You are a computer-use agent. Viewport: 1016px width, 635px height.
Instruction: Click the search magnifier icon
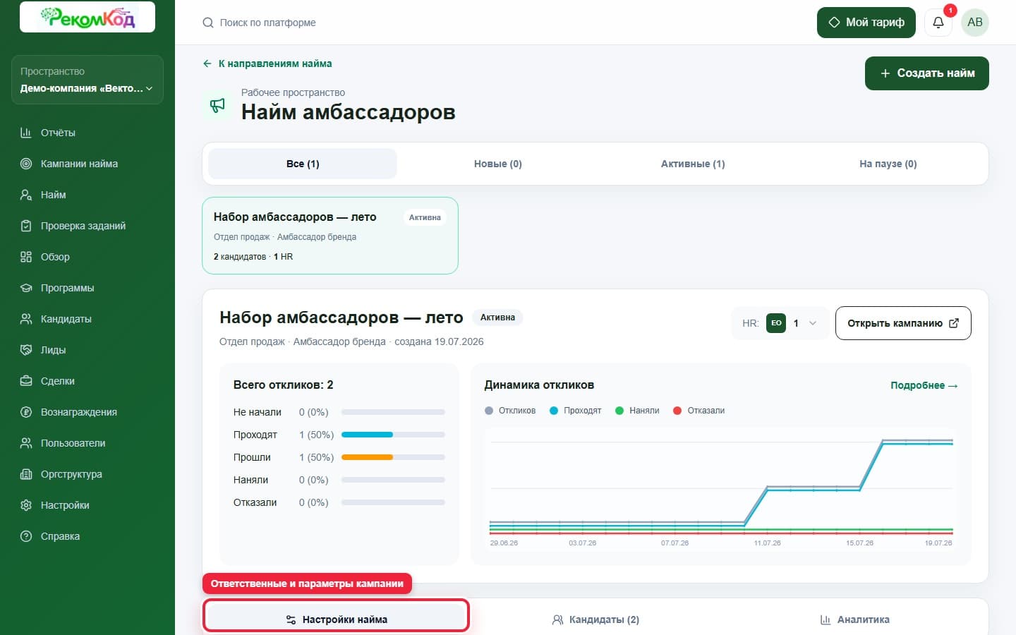(x=208, y=23)
